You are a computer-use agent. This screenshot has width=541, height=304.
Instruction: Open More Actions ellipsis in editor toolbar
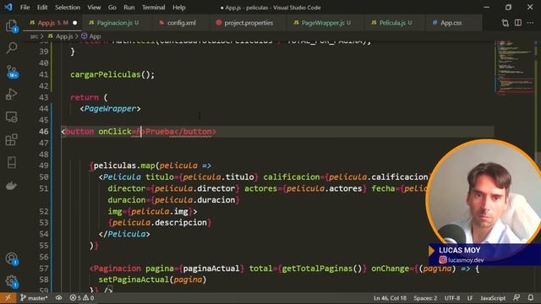(x=530, y=23)
